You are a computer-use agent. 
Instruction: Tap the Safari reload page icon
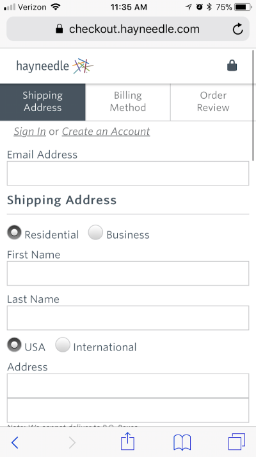tap(237, 29)
